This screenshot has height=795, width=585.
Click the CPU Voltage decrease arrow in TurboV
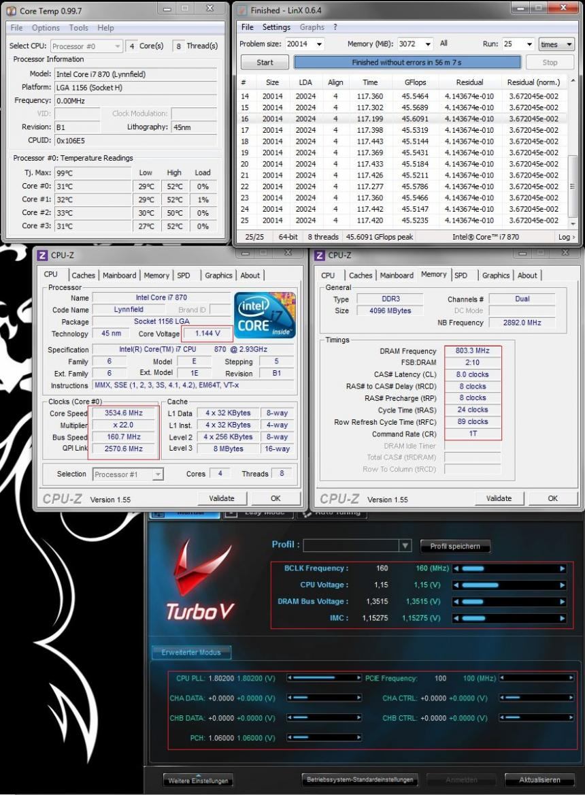(x=456, y=585)
